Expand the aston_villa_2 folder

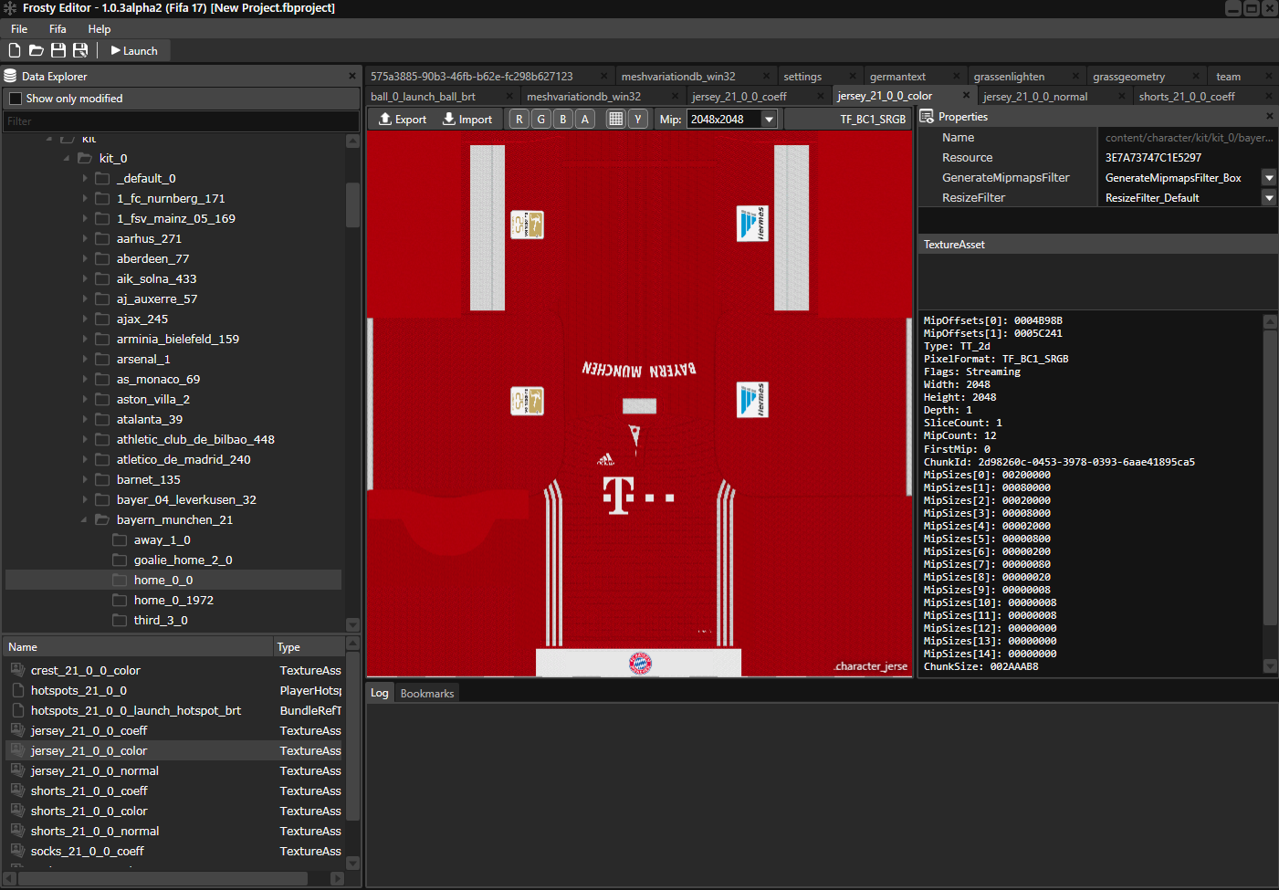pyautogui.click(x=85, y=399)
